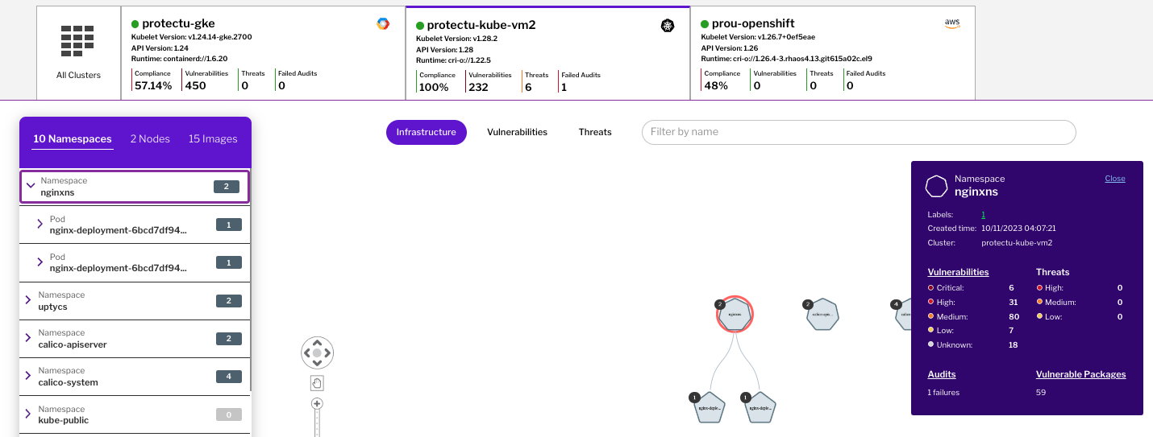
Task: Close the nginxns details panel
Action: 1114,179
